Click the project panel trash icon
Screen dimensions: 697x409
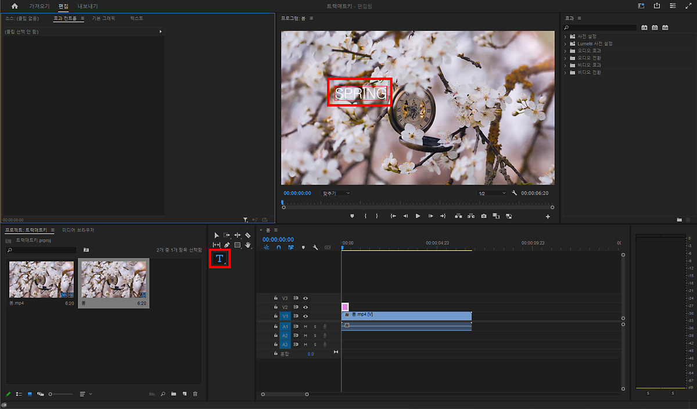coord(195,394)
